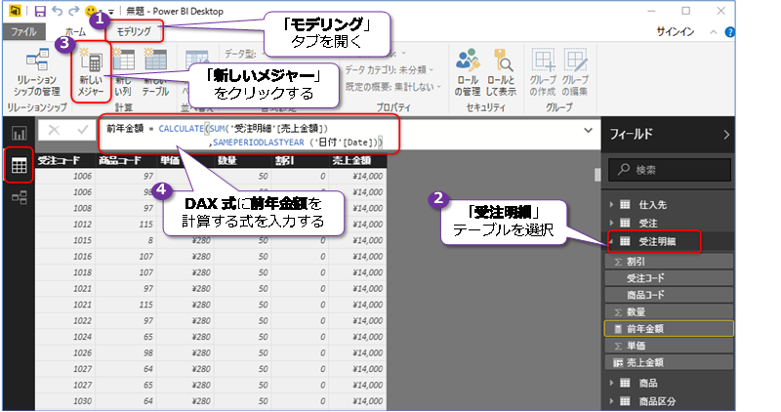The height and width of the screenshot is (412, 781).
Task: Expand the 受注 table
Action: [x=612, y=223]
